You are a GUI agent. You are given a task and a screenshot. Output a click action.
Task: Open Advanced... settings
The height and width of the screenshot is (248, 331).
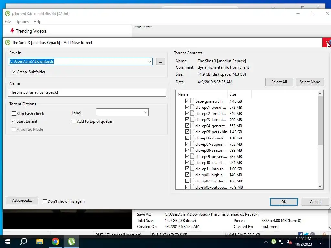(x=22, y=201)
